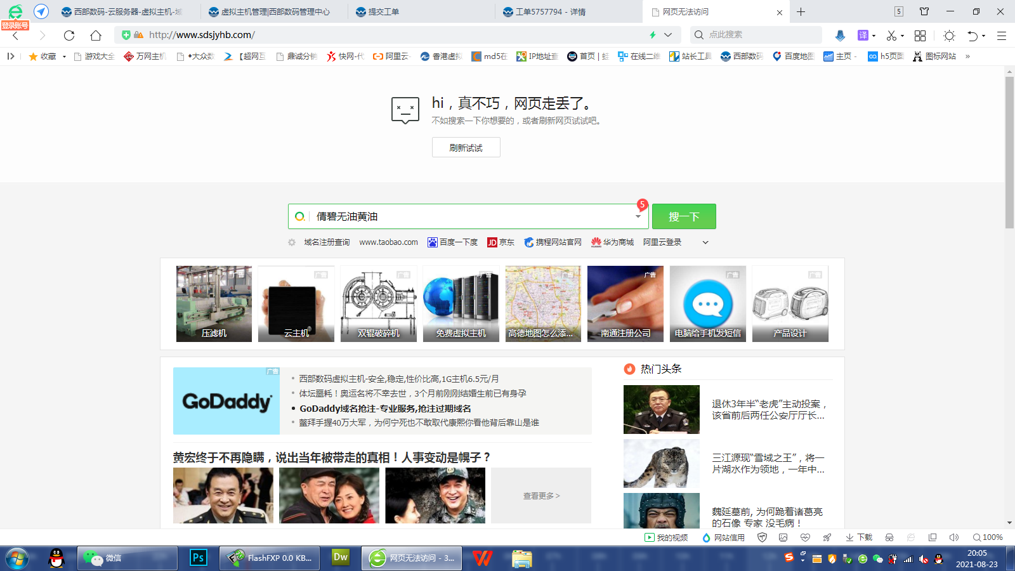The height and width of the screenshot is (571, 1015).
Task: Open the 域名注册查询 quick link
Action: (x=327, y=242)
